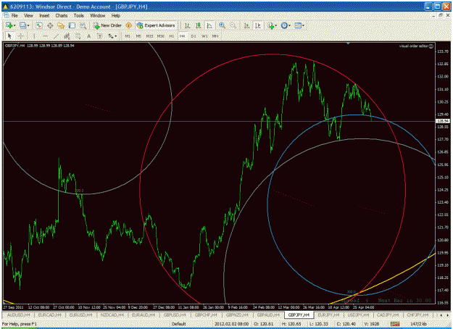453x329 pixels.
Task: Select the trendline drawing tool
Action: point(56,36)
